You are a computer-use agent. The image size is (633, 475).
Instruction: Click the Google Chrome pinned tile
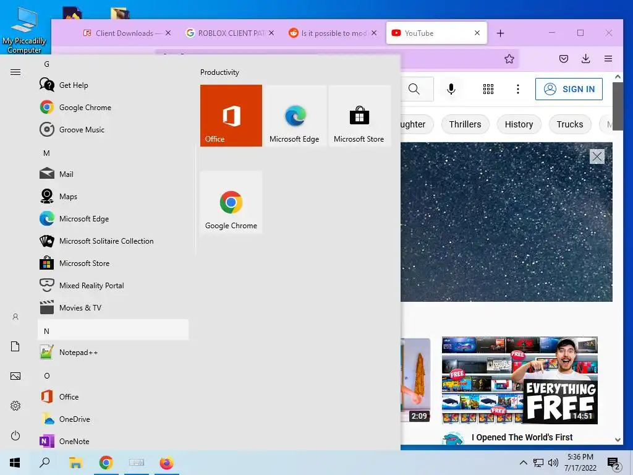point(231,202)
